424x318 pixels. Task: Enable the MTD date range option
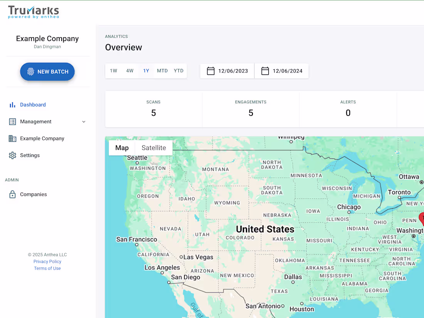162,71
